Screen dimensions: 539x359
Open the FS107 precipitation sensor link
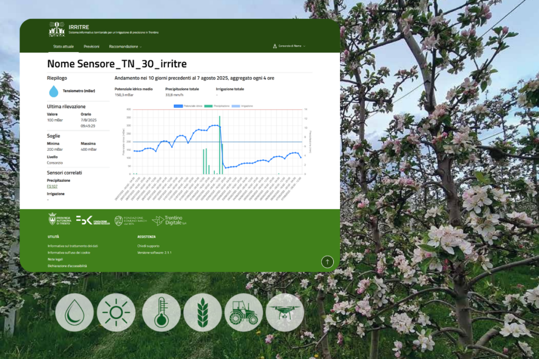pyautogui.click(x=52, y=186)
